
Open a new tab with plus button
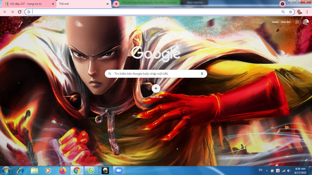(x=116, y=4)
